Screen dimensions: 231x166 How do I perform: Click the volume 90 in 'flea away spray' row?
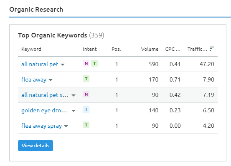[x=155, y=126]
